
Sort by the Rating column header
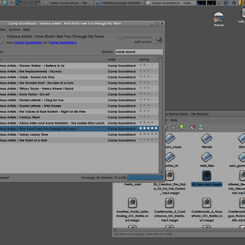[148, 59]
